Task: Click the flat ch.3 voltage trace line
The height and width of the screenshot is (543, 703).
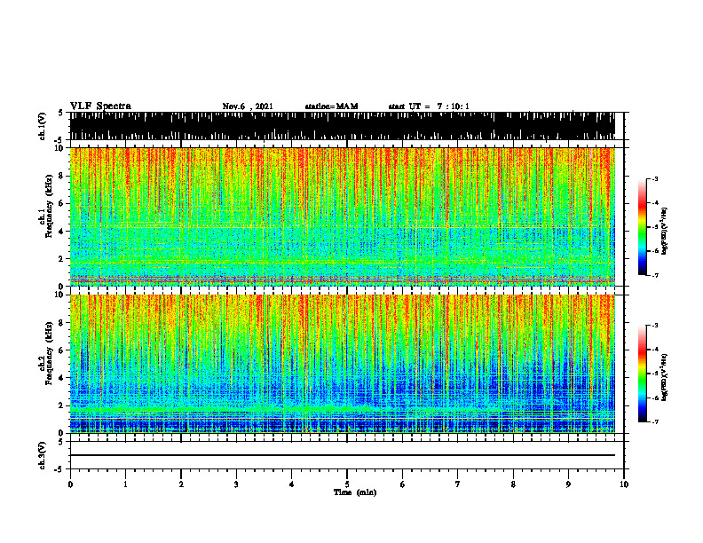Action: pos(342,455)
